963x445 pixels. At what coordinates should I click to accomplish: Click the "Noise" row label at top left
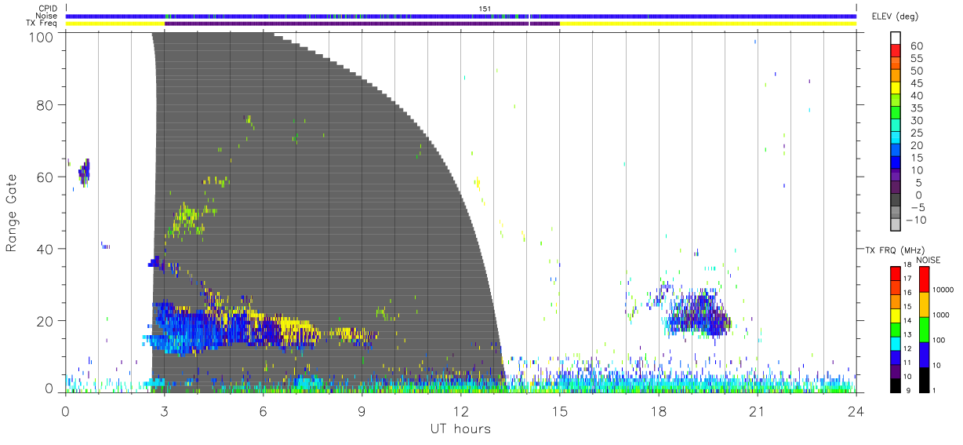(48, 16)
